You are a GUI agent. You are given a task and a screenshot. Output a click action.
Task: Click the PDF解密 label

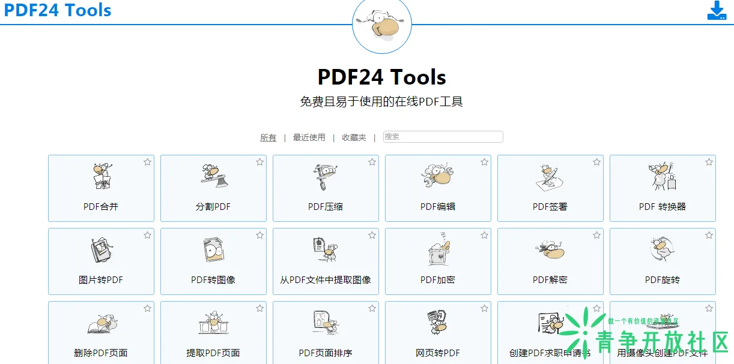pos(550,280)
